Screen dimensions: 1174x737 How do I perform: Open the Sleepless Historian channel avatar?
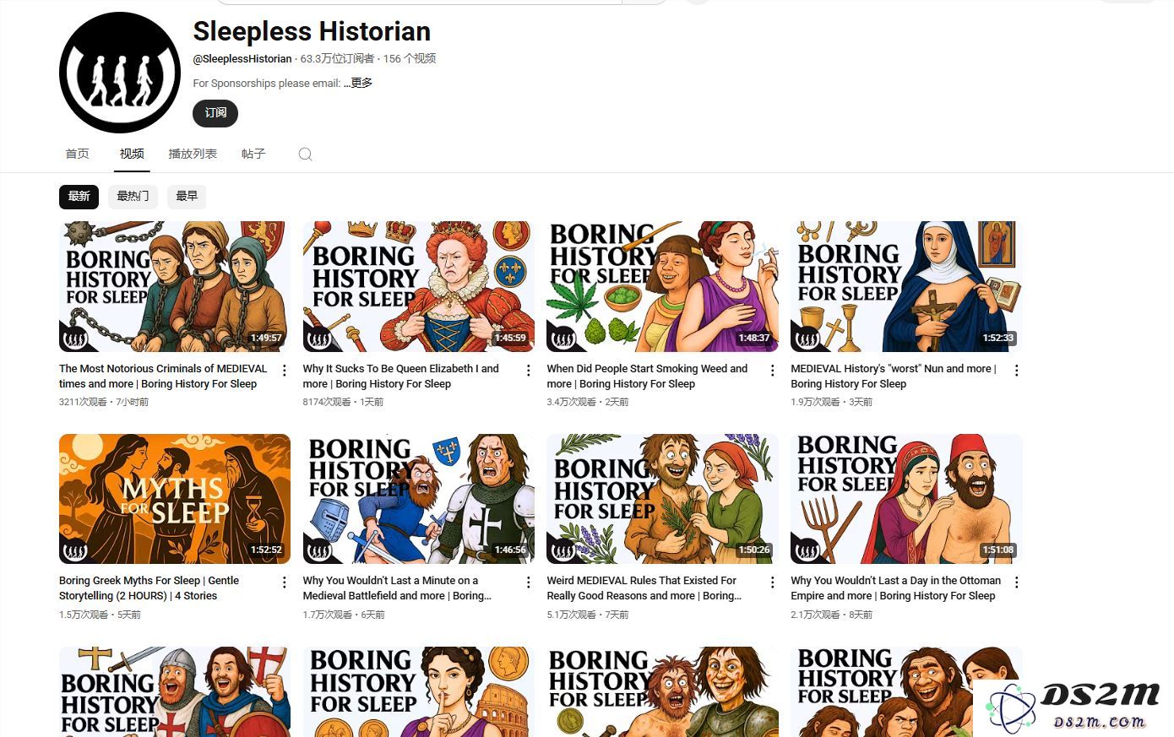120,73
